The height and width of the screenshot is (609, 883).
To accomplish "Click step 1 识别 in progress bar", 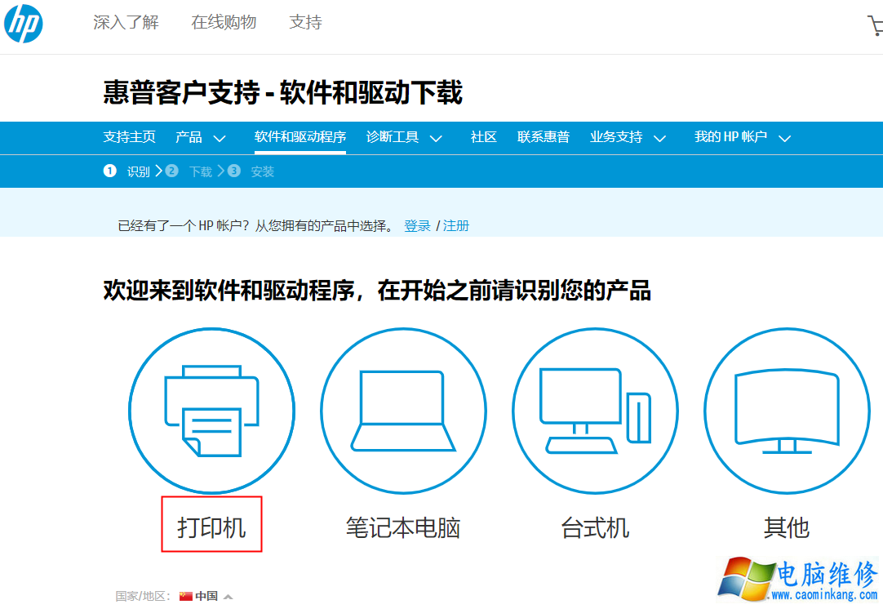I will (129, 171).
